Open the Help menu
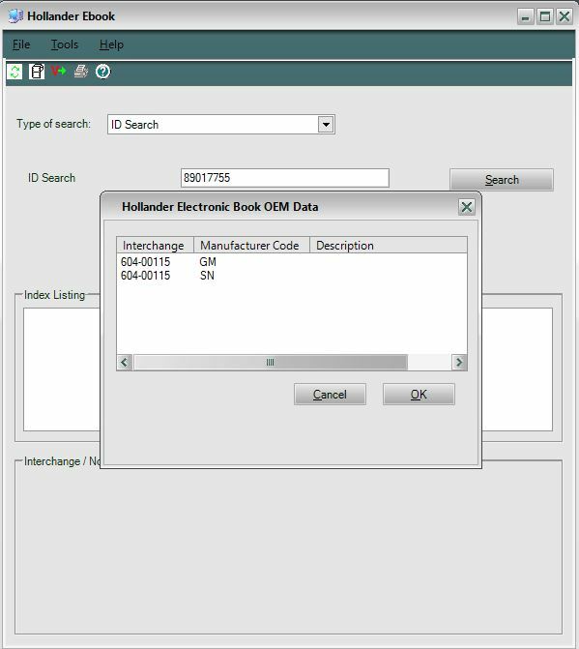 tap(111, 44)
